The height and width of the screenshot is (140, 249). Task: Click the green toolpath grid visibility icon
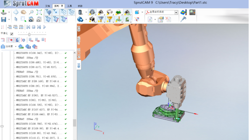click(118, 19)
